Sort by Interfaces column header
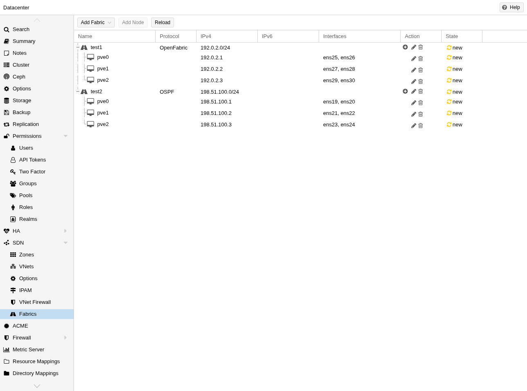Image resolution: width=527 pixels, height=391 pixels. coord(360,36)
